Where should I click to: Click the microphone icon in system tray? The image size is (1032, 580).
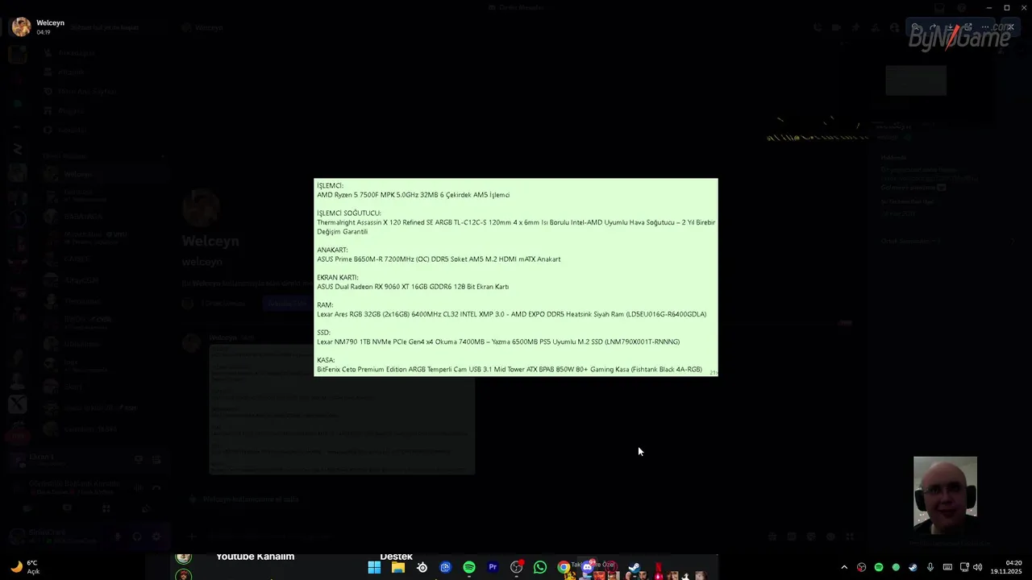click(x=930, y=567)
